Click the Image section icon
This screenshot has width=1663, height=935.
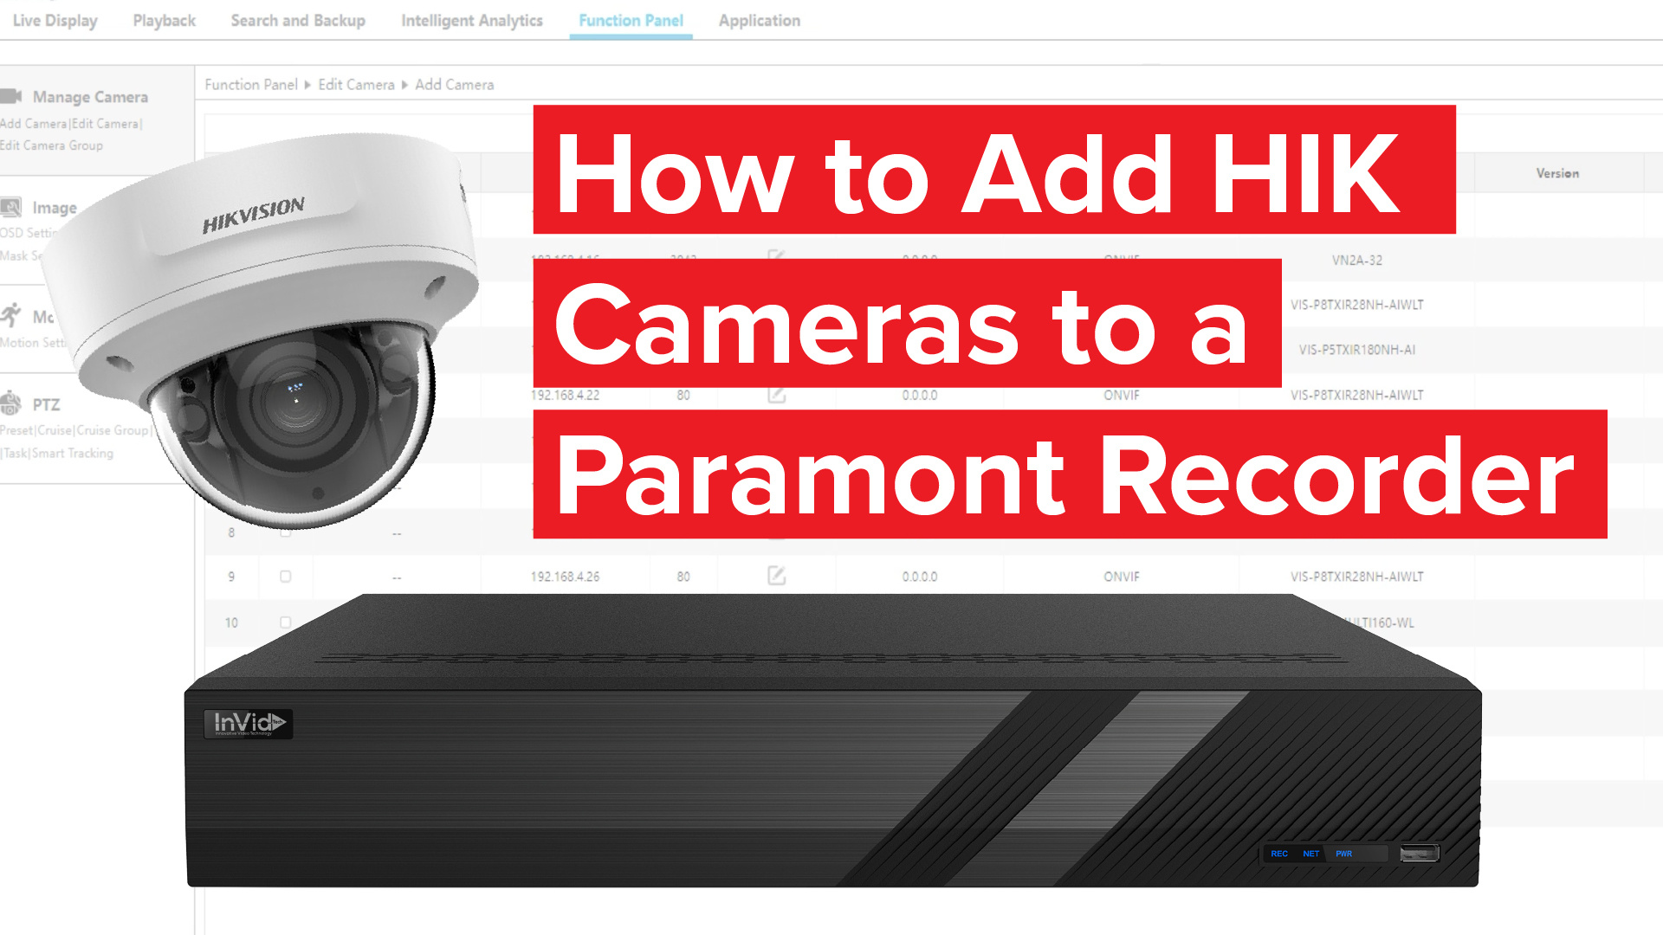pyautogui.click(x=10, y=208)
